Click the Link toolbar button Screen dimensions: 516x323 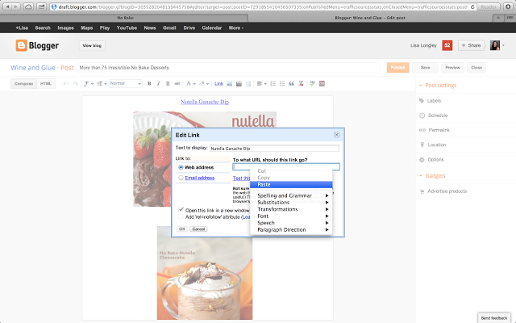[218, 84]
